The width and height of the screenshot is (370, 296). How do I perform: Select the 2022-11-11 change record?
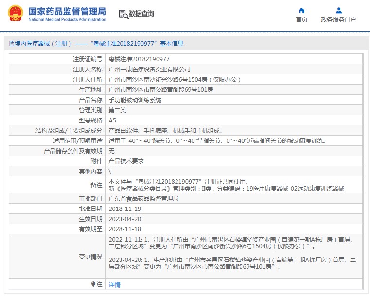pos(231,243)
